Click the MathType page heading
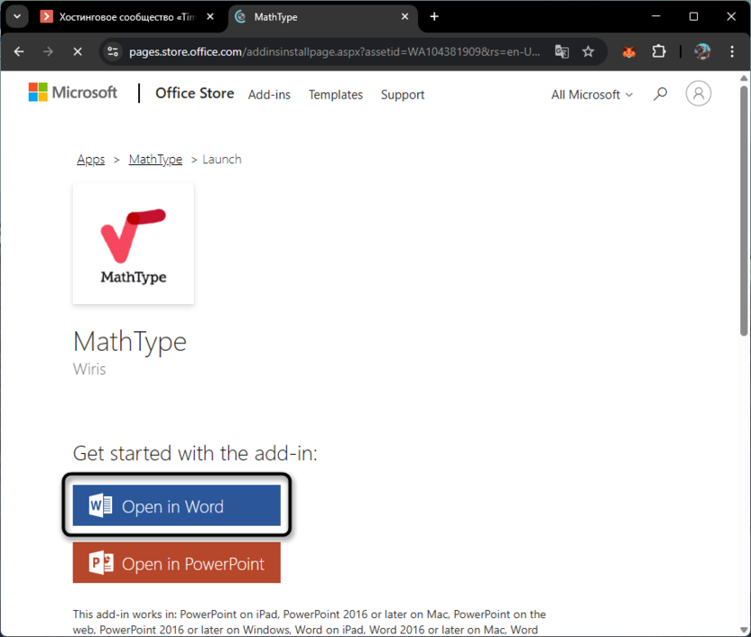751x637 pixels. coord(130,343)
